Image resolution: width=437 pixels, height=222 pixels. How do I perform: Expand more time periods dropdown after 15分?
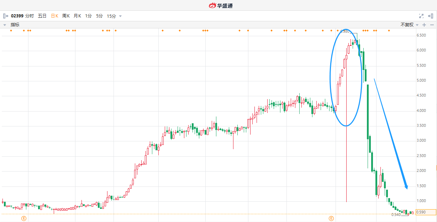(x=120, y=16)
